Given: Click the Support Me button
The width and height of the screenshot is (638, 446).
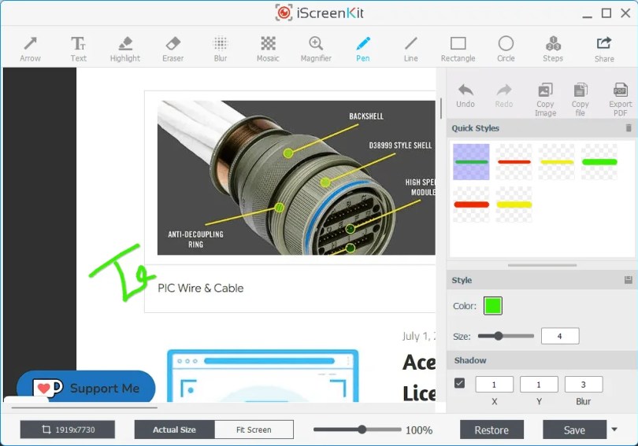Looking at the screenshot, I should tap(86, 388).
